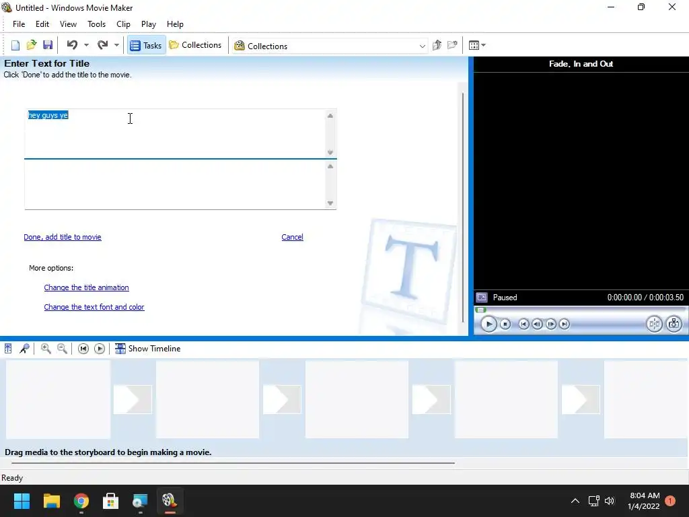
Task: Click the up arrow of second text box
Action: 330,166
